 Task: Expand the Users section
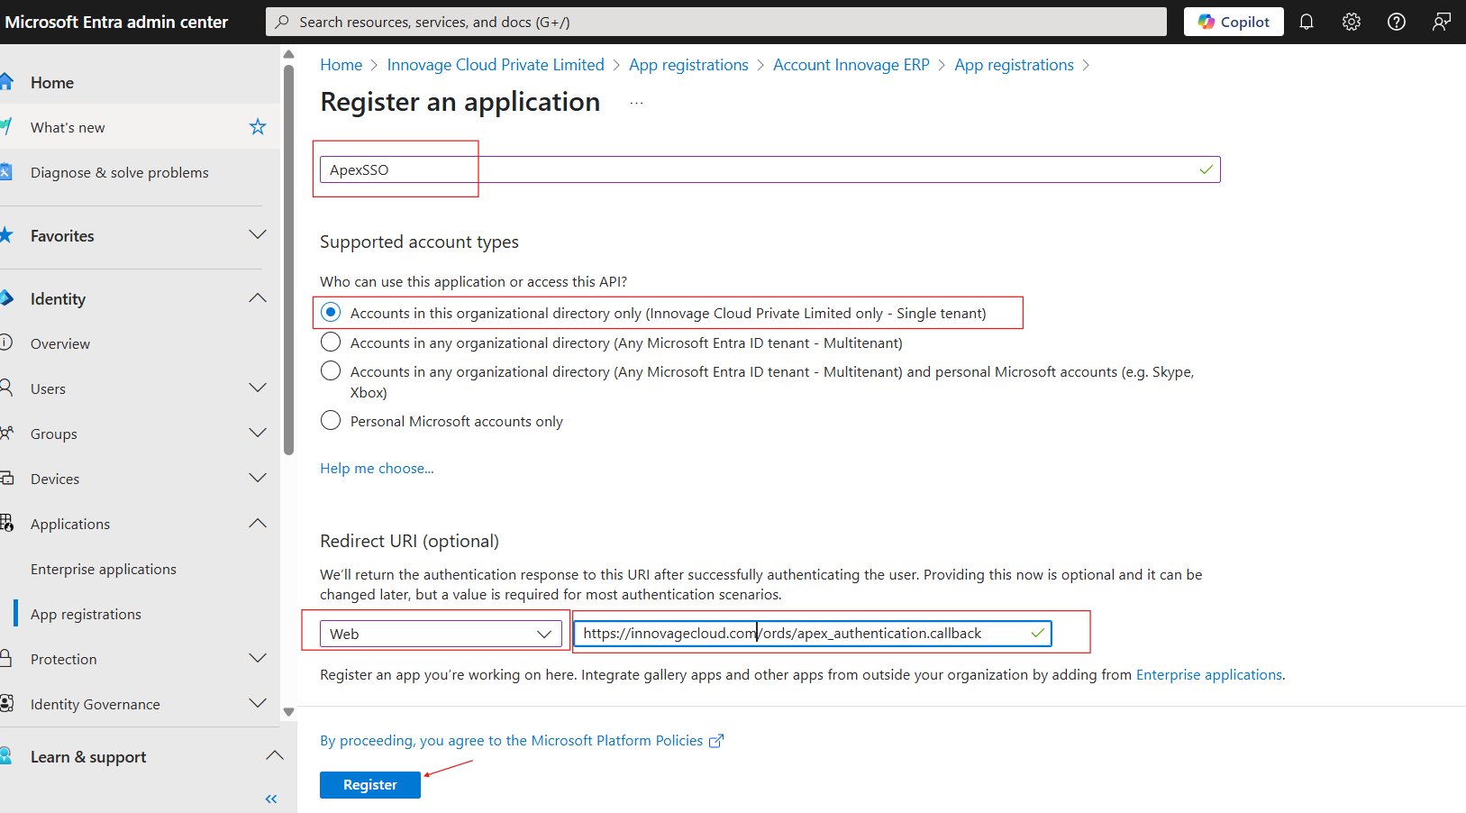[258, 388]
